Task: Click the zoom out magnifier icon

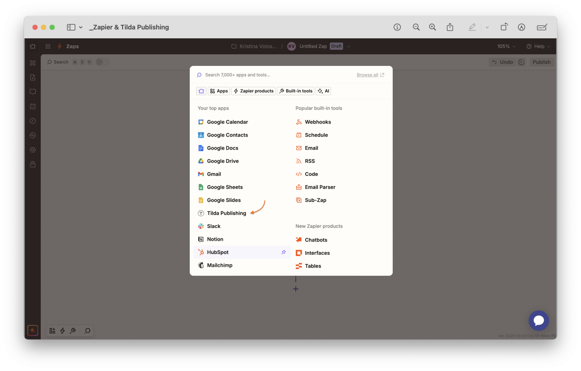Action: click(x=416, y=27)
